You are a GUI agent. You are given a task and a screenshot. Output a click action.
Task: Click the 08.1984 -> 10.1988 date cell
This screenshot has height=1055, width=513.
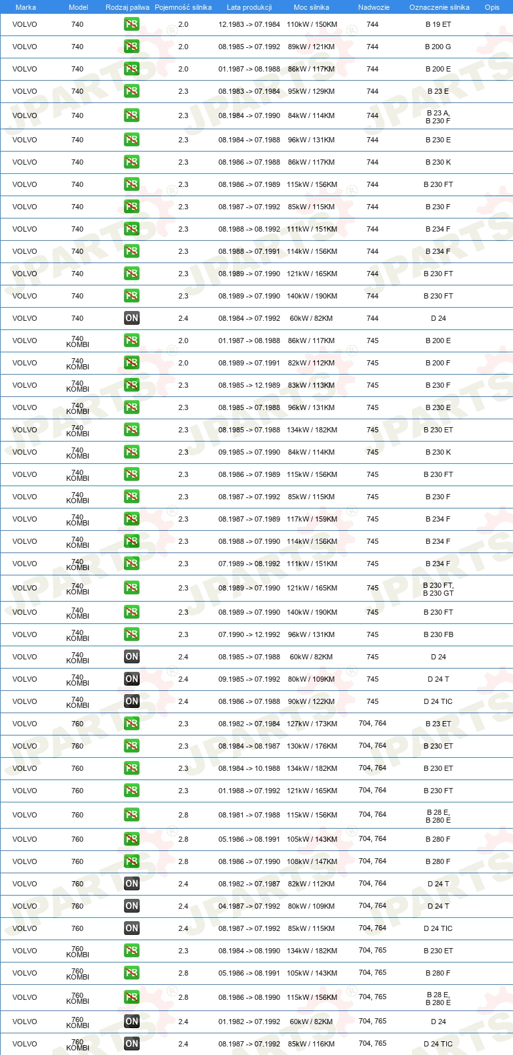click(249, 768)
